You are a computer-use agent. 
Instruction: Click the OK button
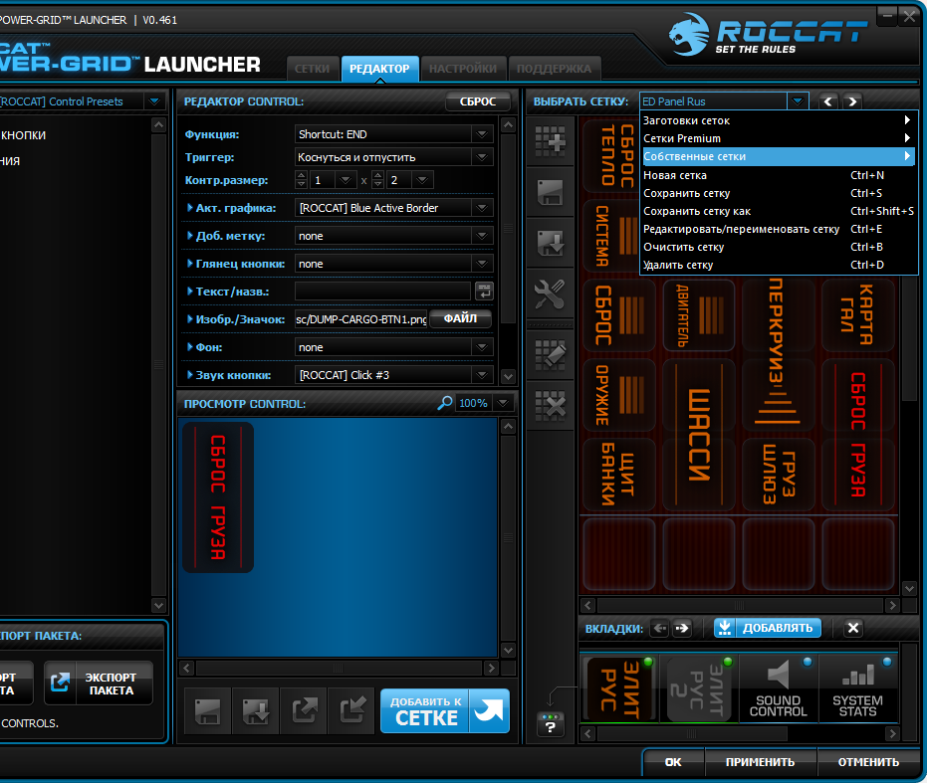(x=673, y=762)
